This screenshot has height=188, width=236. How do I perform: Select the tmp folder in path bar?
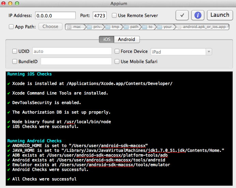pyautogui.click(x=113, y=27)
